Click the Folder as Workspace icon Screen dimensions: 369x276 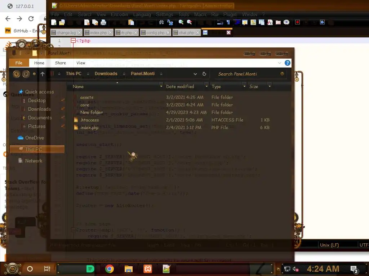[278, 22]
